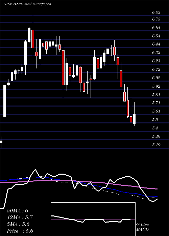The image size is (169, 236).
Task: Click the first tall white candle at left
Action: 5,101
